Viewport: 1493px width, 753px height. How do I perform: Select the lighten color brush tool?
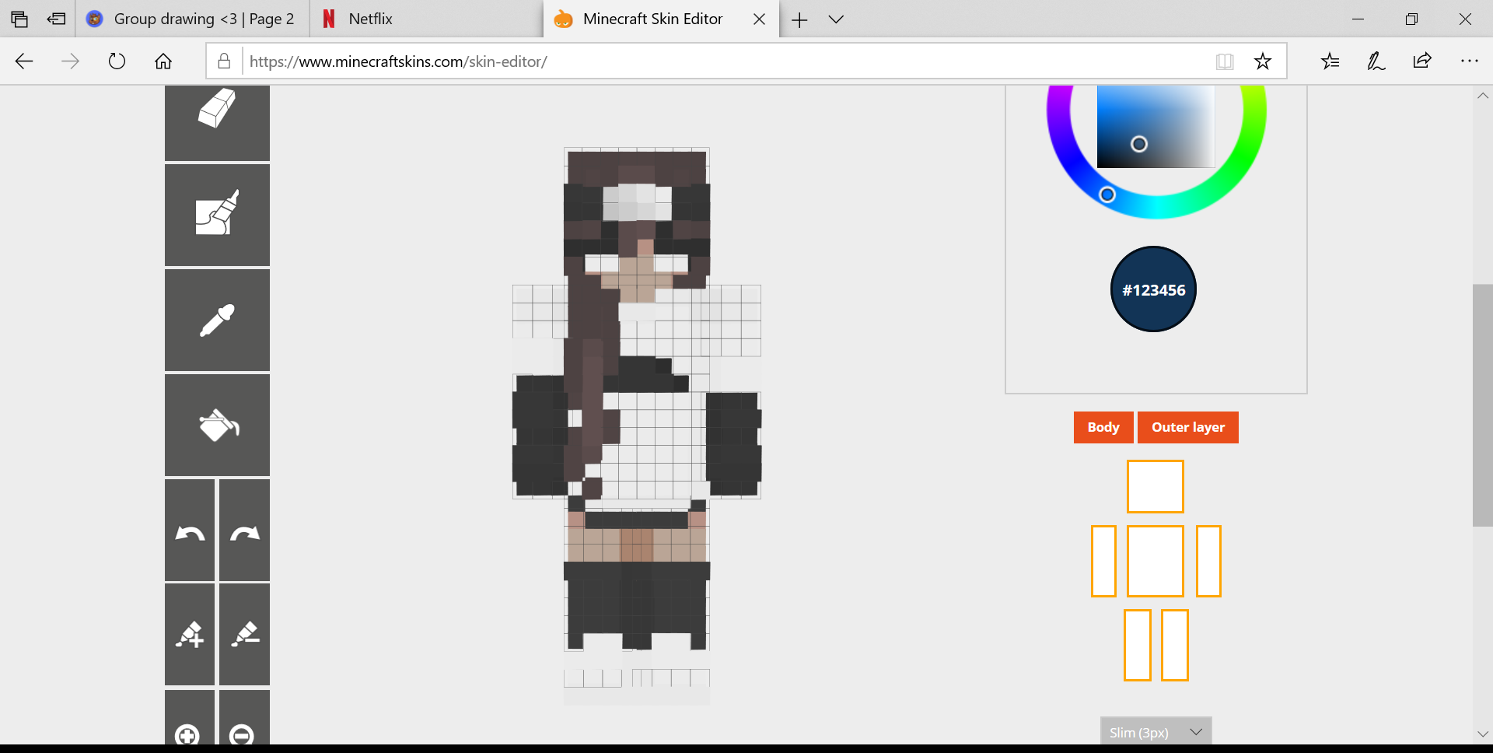[190, 635]
